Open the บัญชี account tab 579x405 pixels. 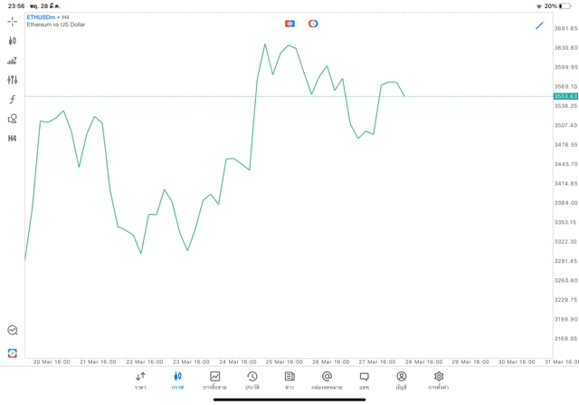401,381
